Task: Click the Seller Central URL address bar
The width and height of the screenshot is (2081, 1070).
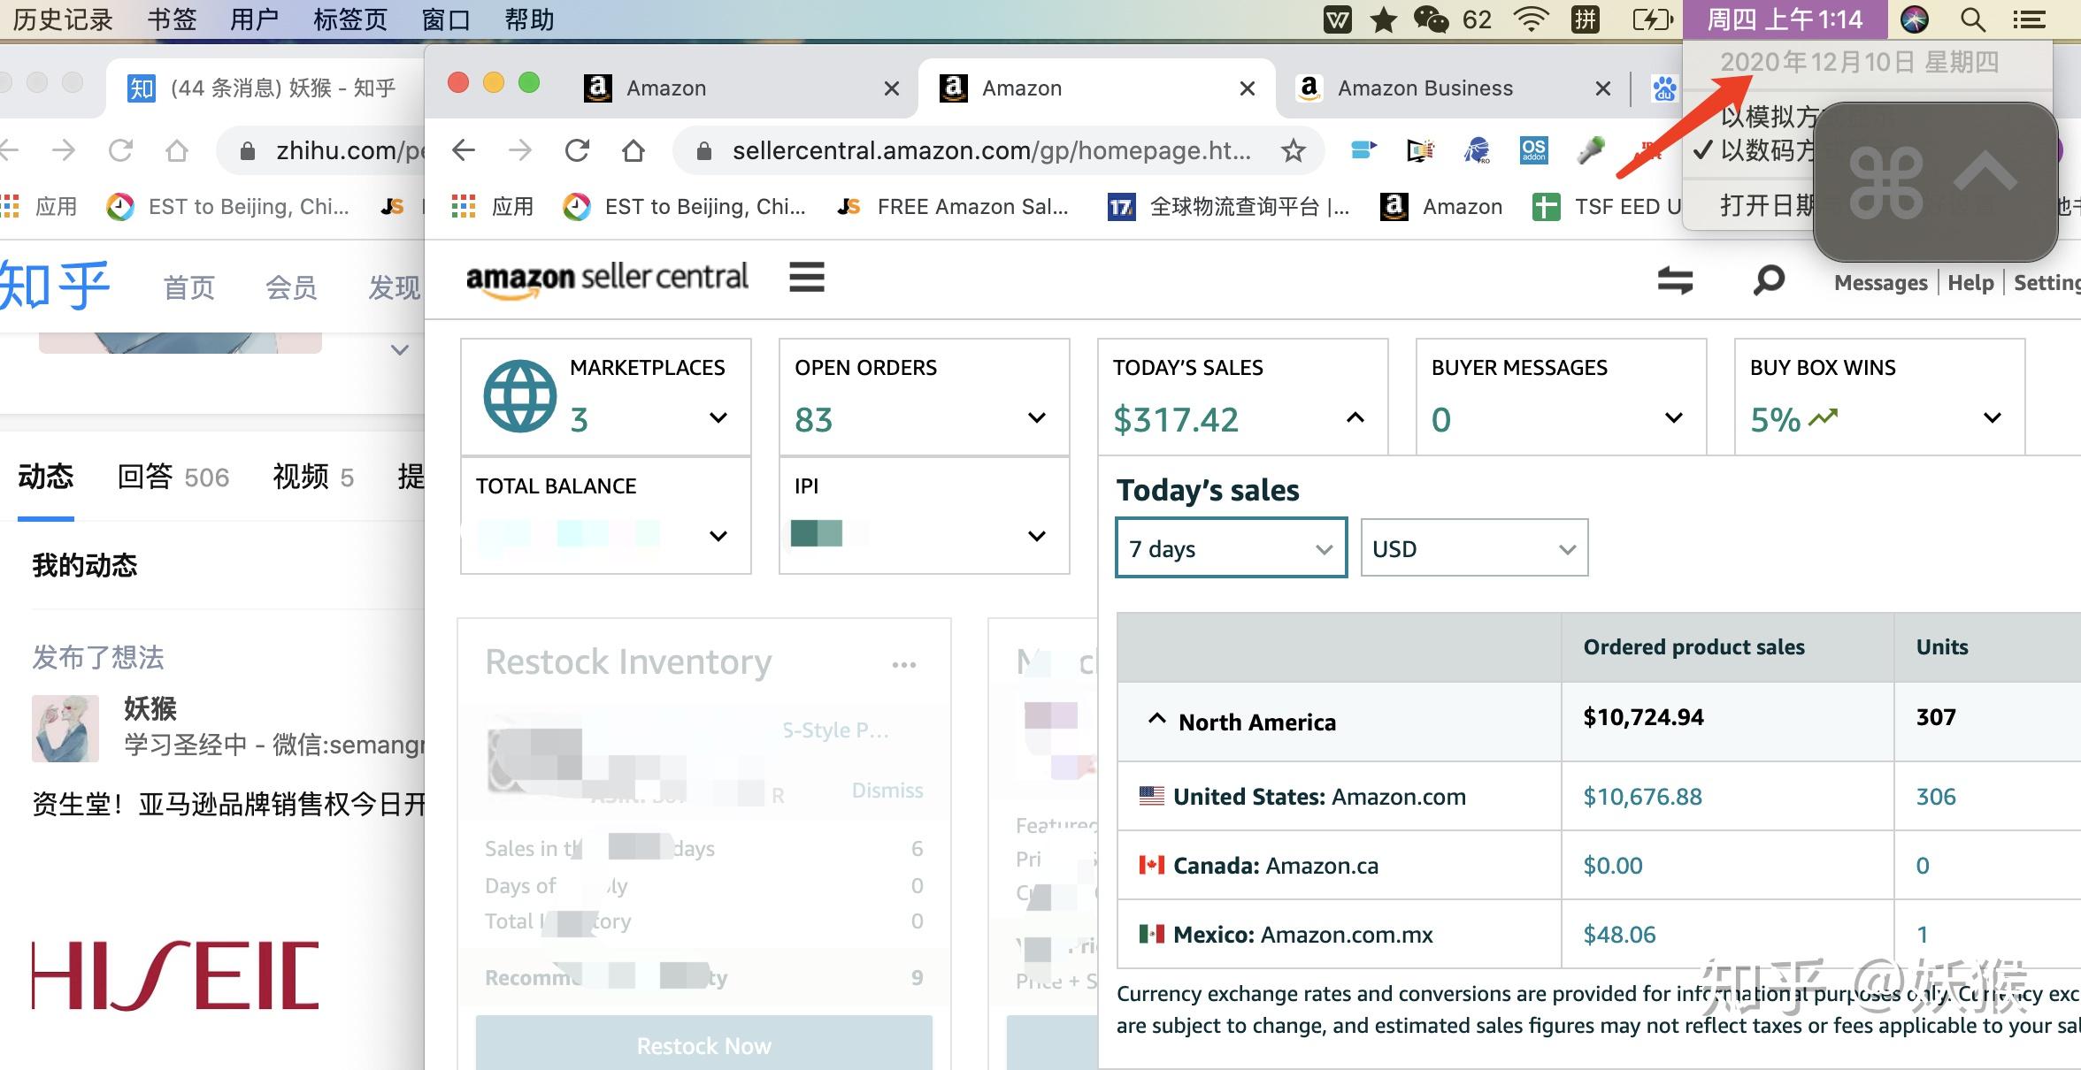Action: pos(991,151)
